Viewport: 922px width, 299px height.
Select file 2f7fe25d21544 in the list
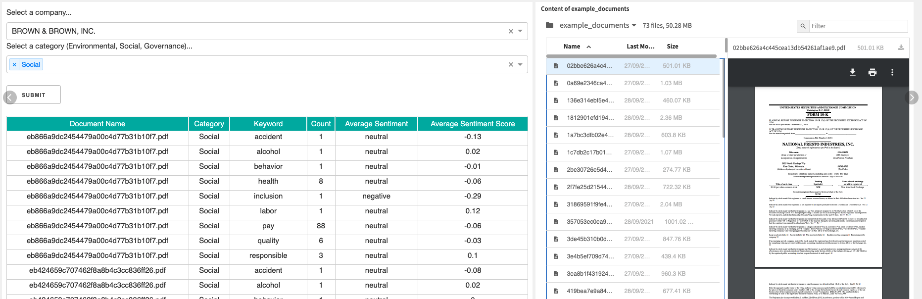[x=633, y=187]
